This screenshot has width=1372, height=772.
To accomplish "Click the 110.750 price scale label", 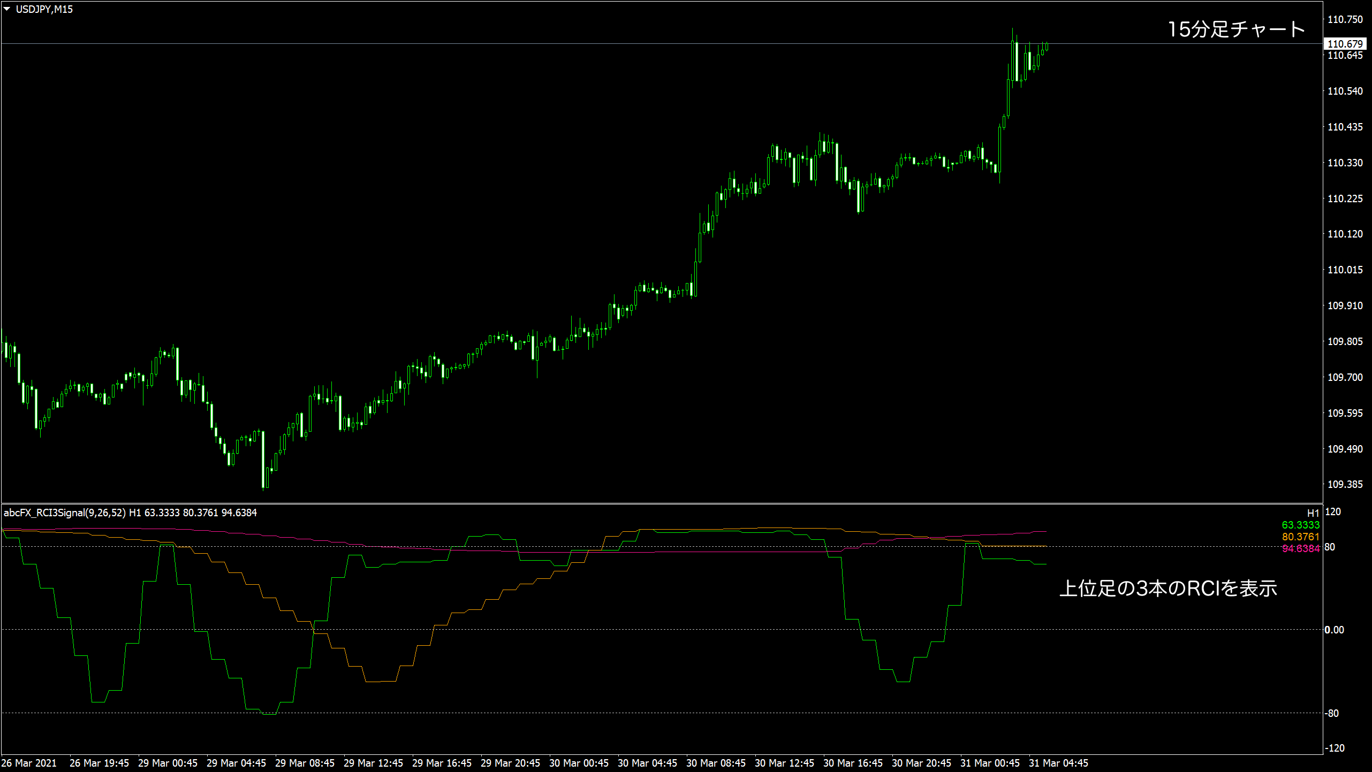I will (1345, 20).
